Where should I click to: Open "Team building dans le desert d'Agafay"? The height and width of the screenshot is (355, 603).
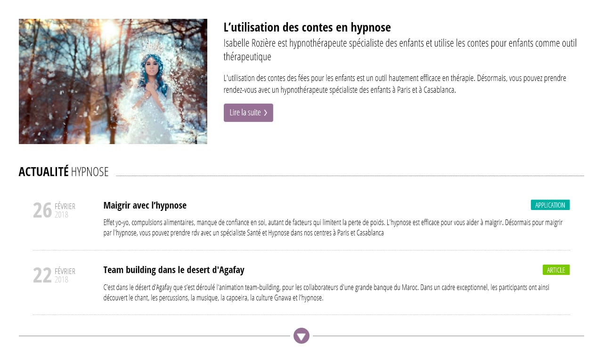173,270
